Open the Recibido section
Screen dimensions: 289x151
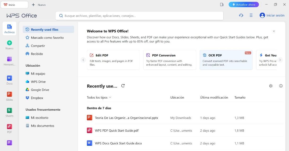48,54
